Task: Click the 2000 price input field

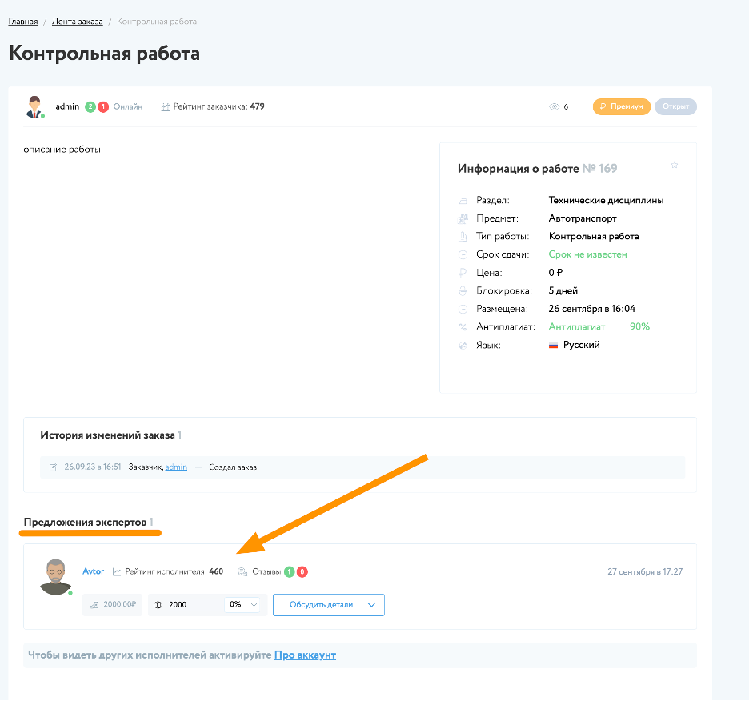Action: coord(192,605)
